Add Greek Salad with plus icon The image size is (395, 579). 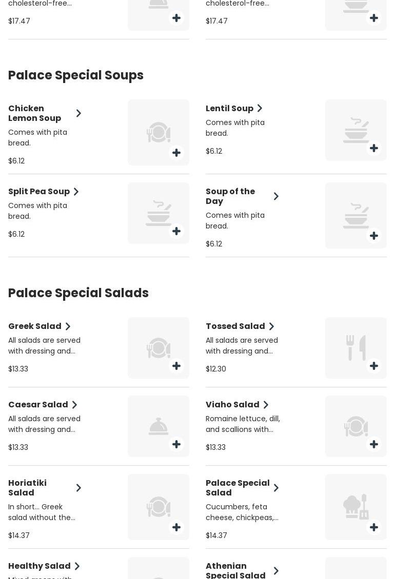pos(176,366)
